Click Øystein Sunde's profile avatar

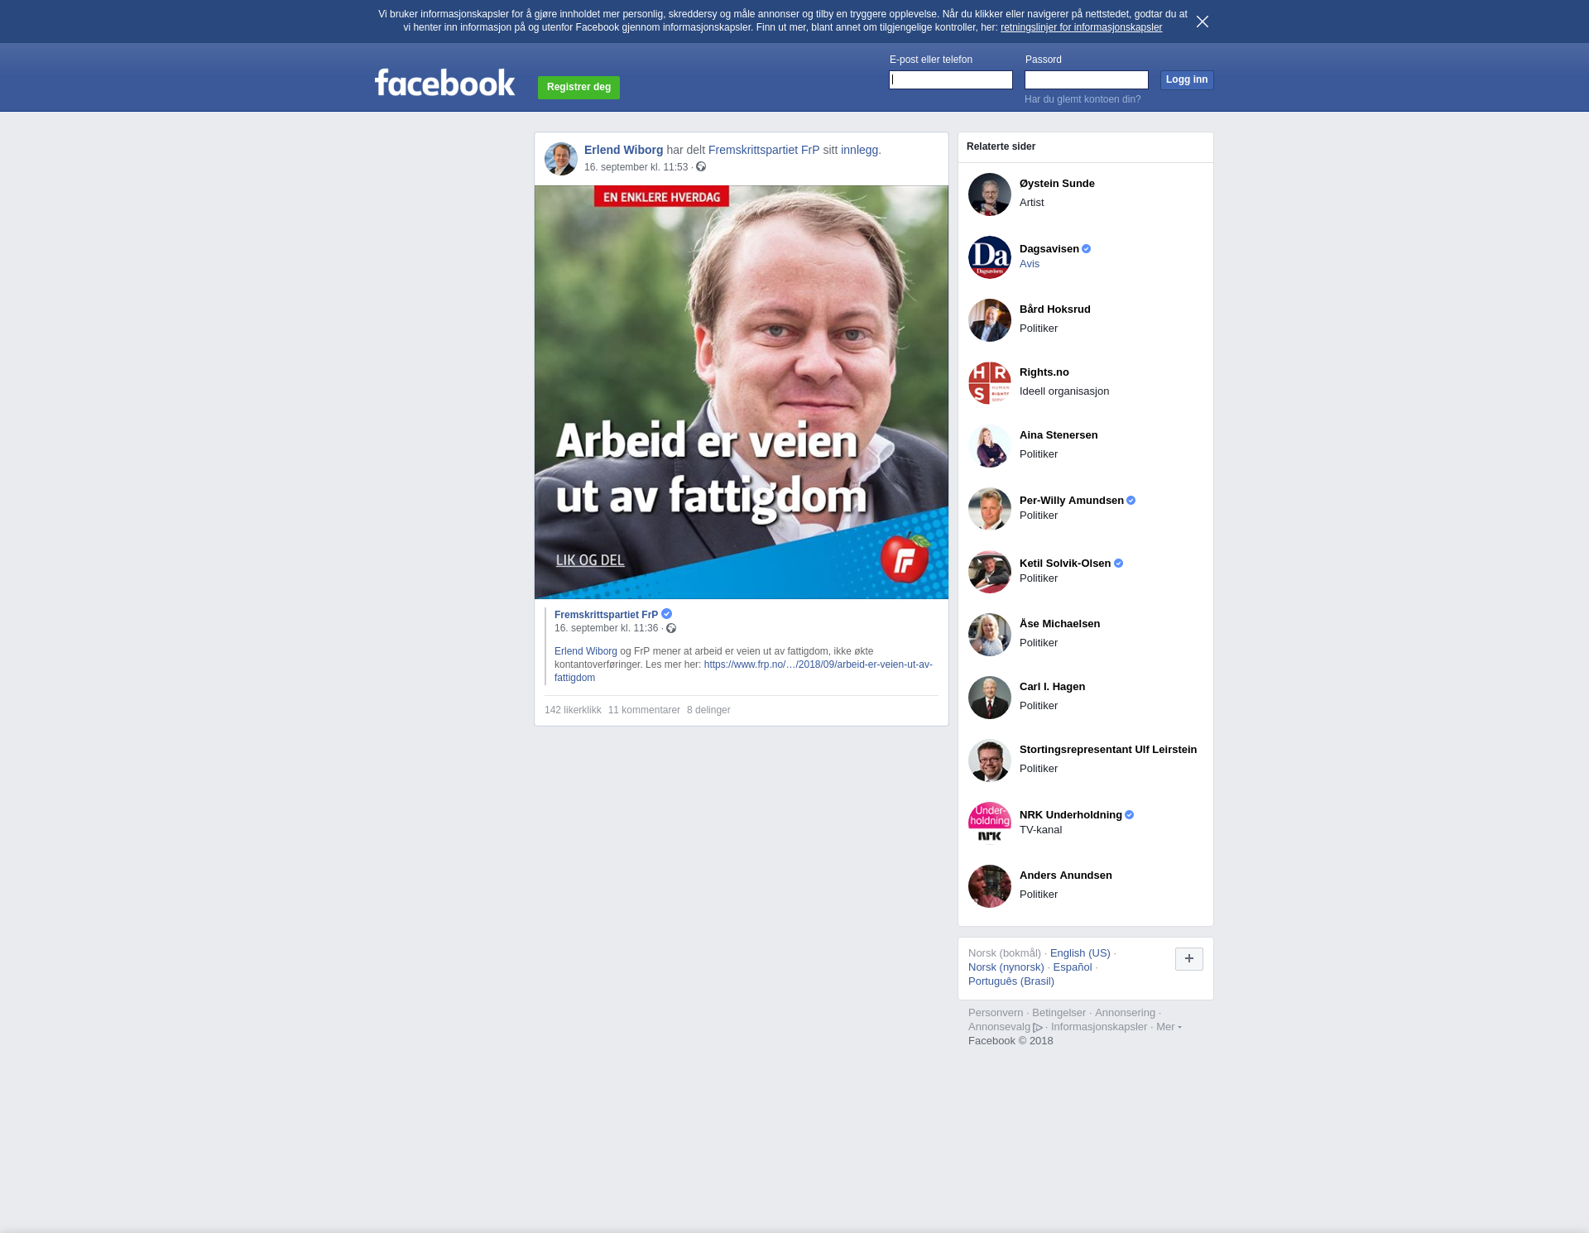(x=989, y=194)
